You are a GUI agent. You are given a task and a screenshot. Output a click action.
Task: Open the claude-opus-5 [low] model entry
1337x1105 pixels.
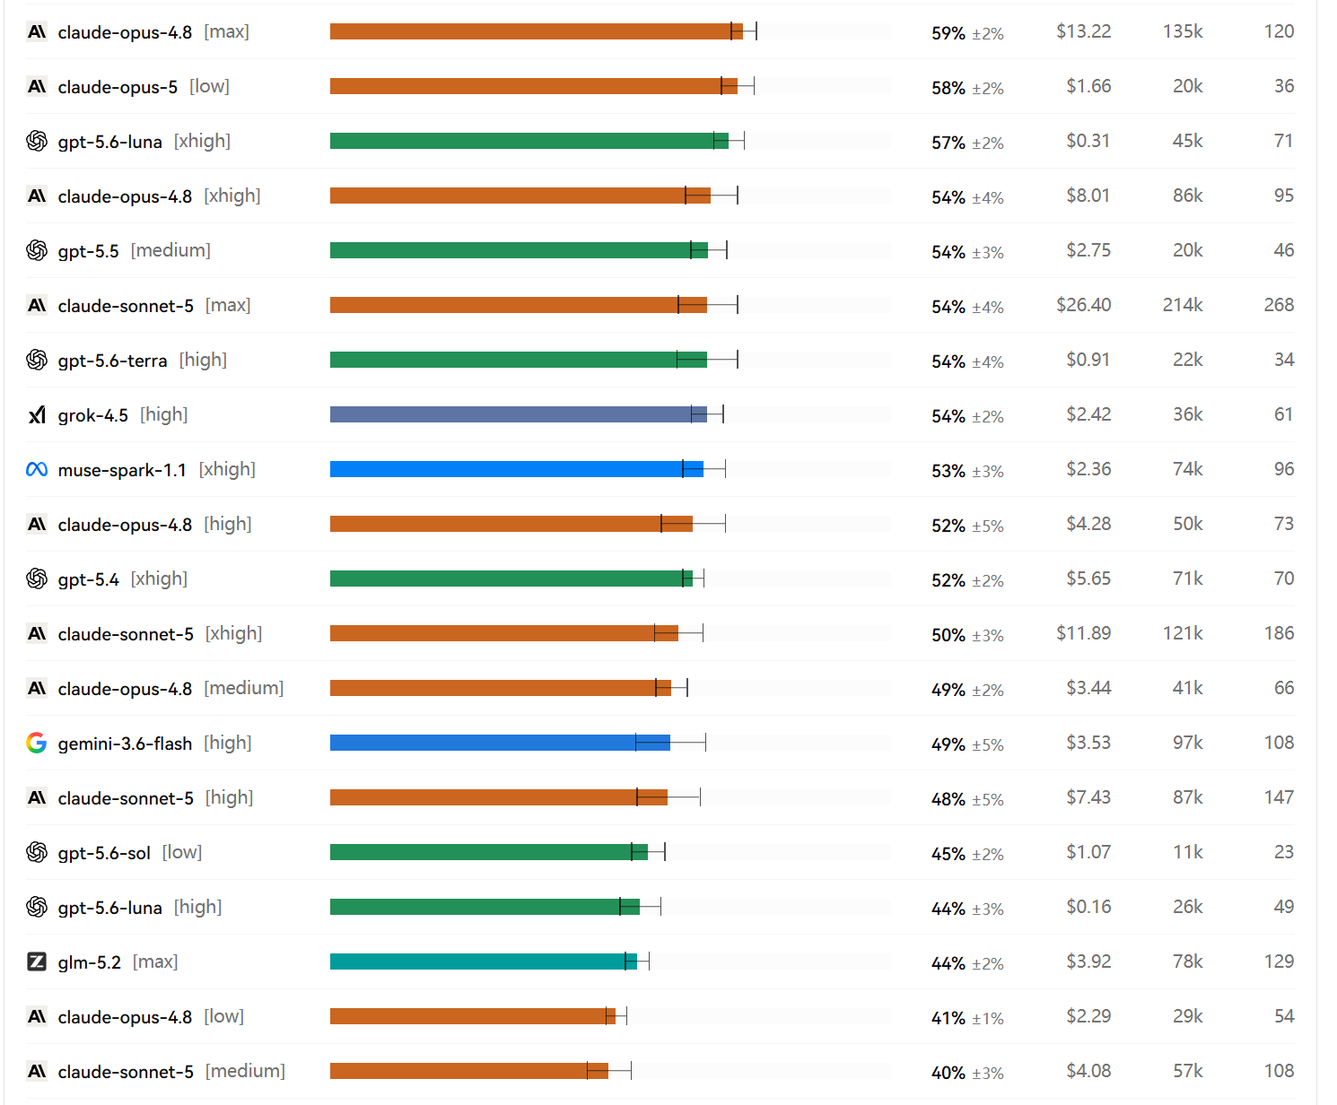click(x=144, y=87)
